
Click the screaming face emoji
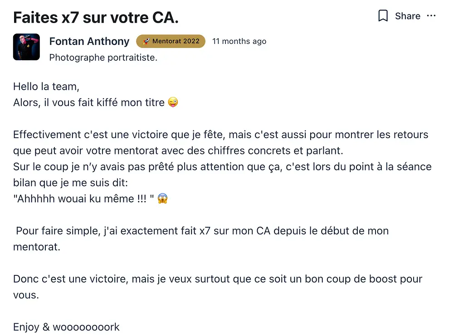click(163, 198)
